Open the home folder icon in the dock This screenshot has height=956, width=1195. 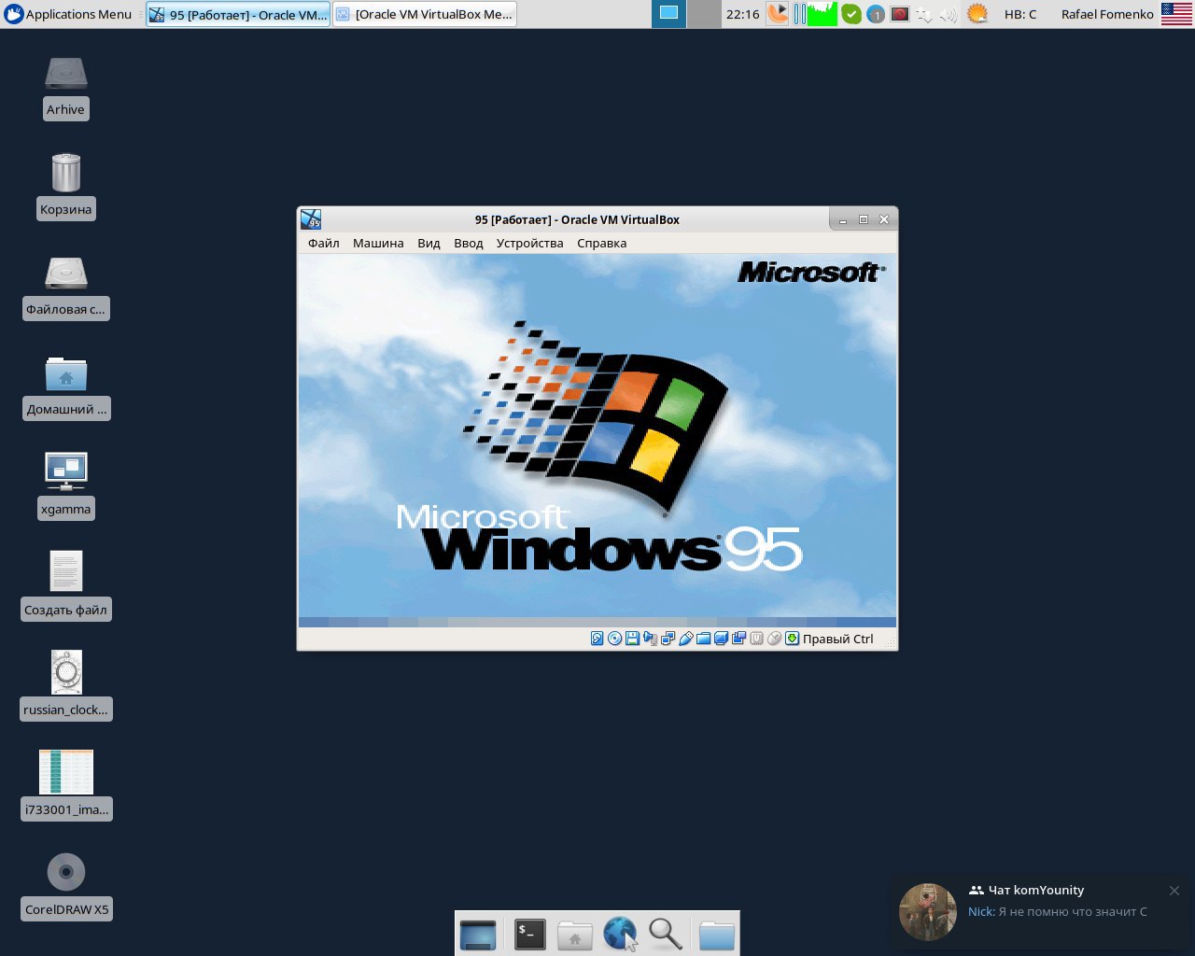575,935
